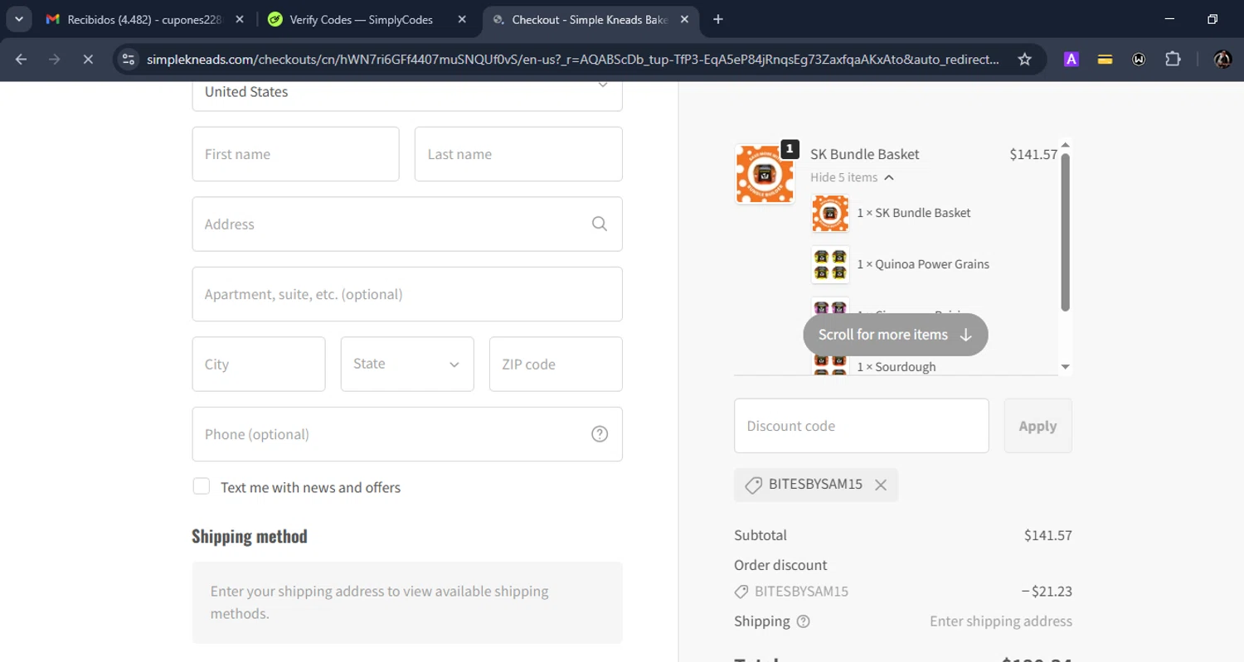
Task: Open the State dropdown
Action: (x=407, y=364)
